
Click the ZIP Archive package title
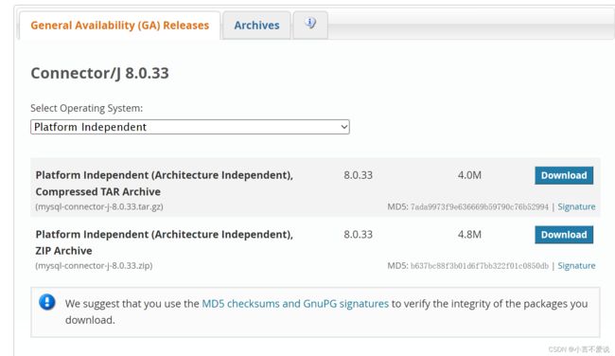point(164,242)
